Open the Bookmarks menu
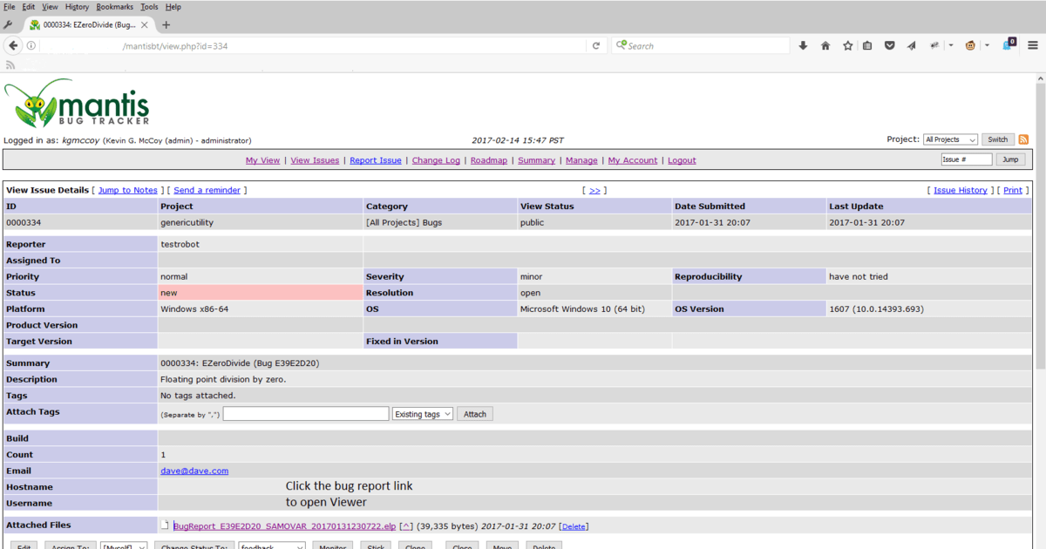Screen dimensions: 1046x549 pyautogui.click(x=114, y=6)
